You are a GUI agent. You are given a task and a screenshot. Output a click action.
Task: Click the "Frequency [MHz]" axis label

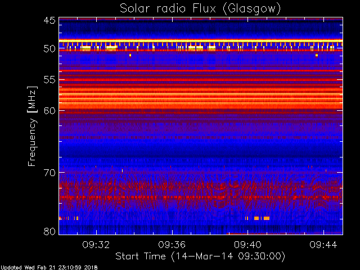coord(32,126)
